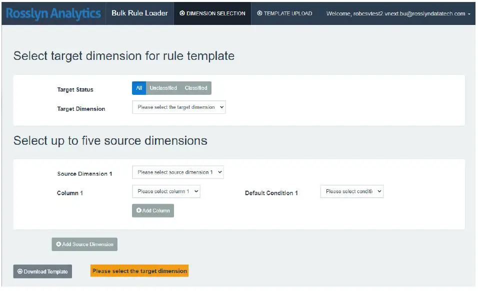478x291 pixels.
Task: Switch target status to Unclassified
Action: (x=163, y=88)
